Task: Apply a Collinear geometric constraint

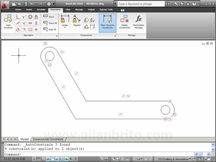Action: 24,17
